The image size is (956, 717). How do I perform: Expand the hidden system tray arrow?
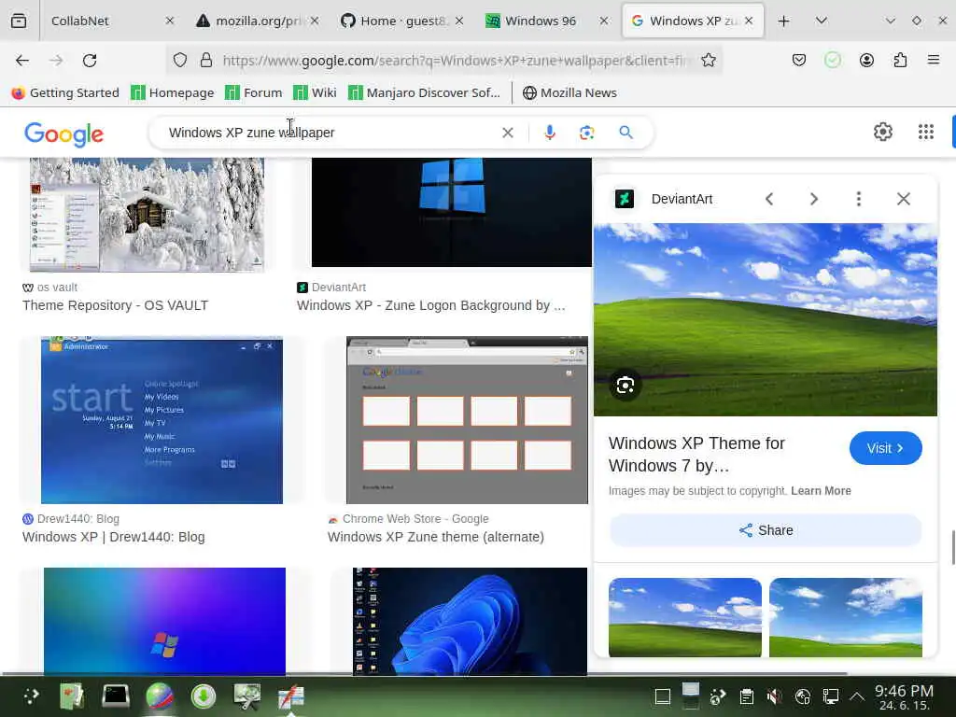(x=857, y=696)
